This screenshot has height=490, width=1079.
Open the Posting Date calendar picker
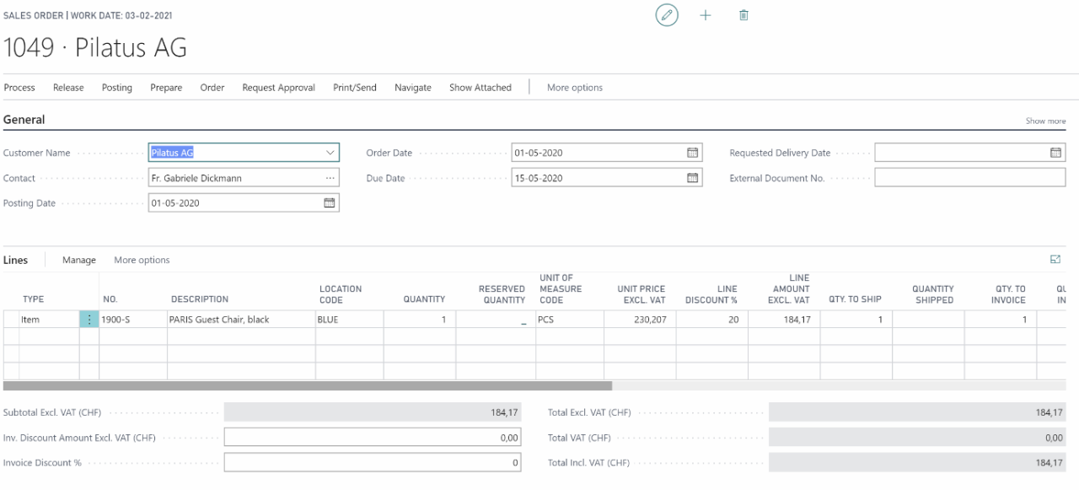tap(330, 203)
